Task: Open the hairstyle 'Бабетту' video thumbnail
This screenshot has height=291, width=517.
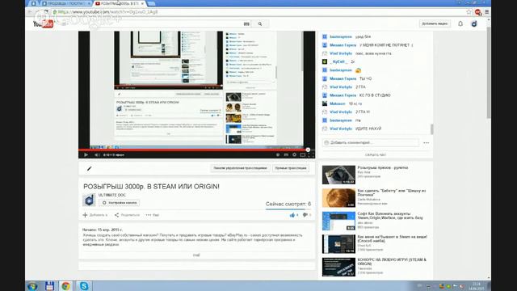Action: point(338,198)
